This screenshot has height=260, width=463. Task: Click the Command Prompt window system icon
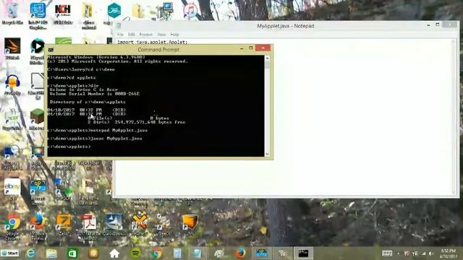point(51,50)
